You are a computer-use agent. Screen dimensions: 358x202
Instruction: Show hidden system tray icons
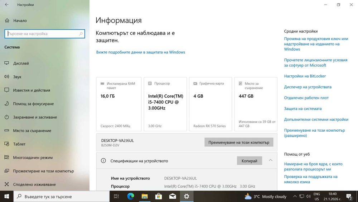pyautogui.click(x=295, y=196)
